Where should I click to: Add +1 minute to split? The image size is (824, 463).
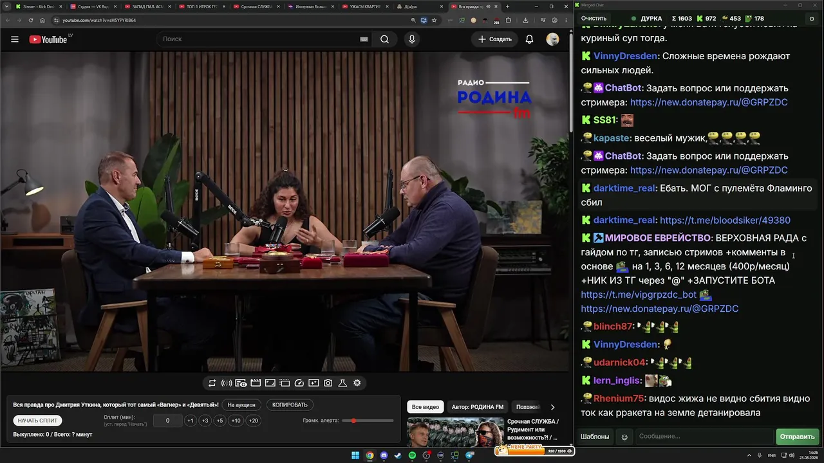pyautogui.click(x=190, y=421)
